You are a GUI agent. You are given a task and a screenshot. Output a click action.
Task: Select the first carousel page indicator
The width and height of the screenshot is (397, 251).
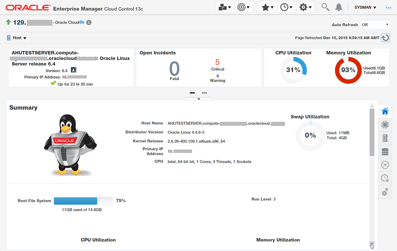[192, 93]
